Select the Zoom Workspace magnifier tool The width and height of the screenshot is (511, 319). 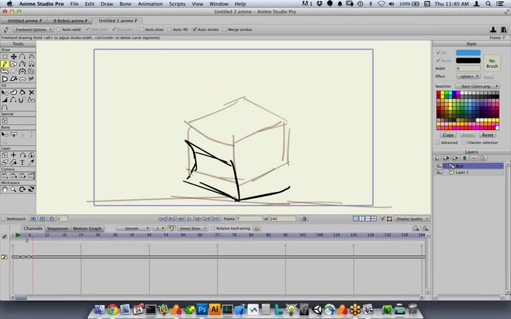pos(14,189)
